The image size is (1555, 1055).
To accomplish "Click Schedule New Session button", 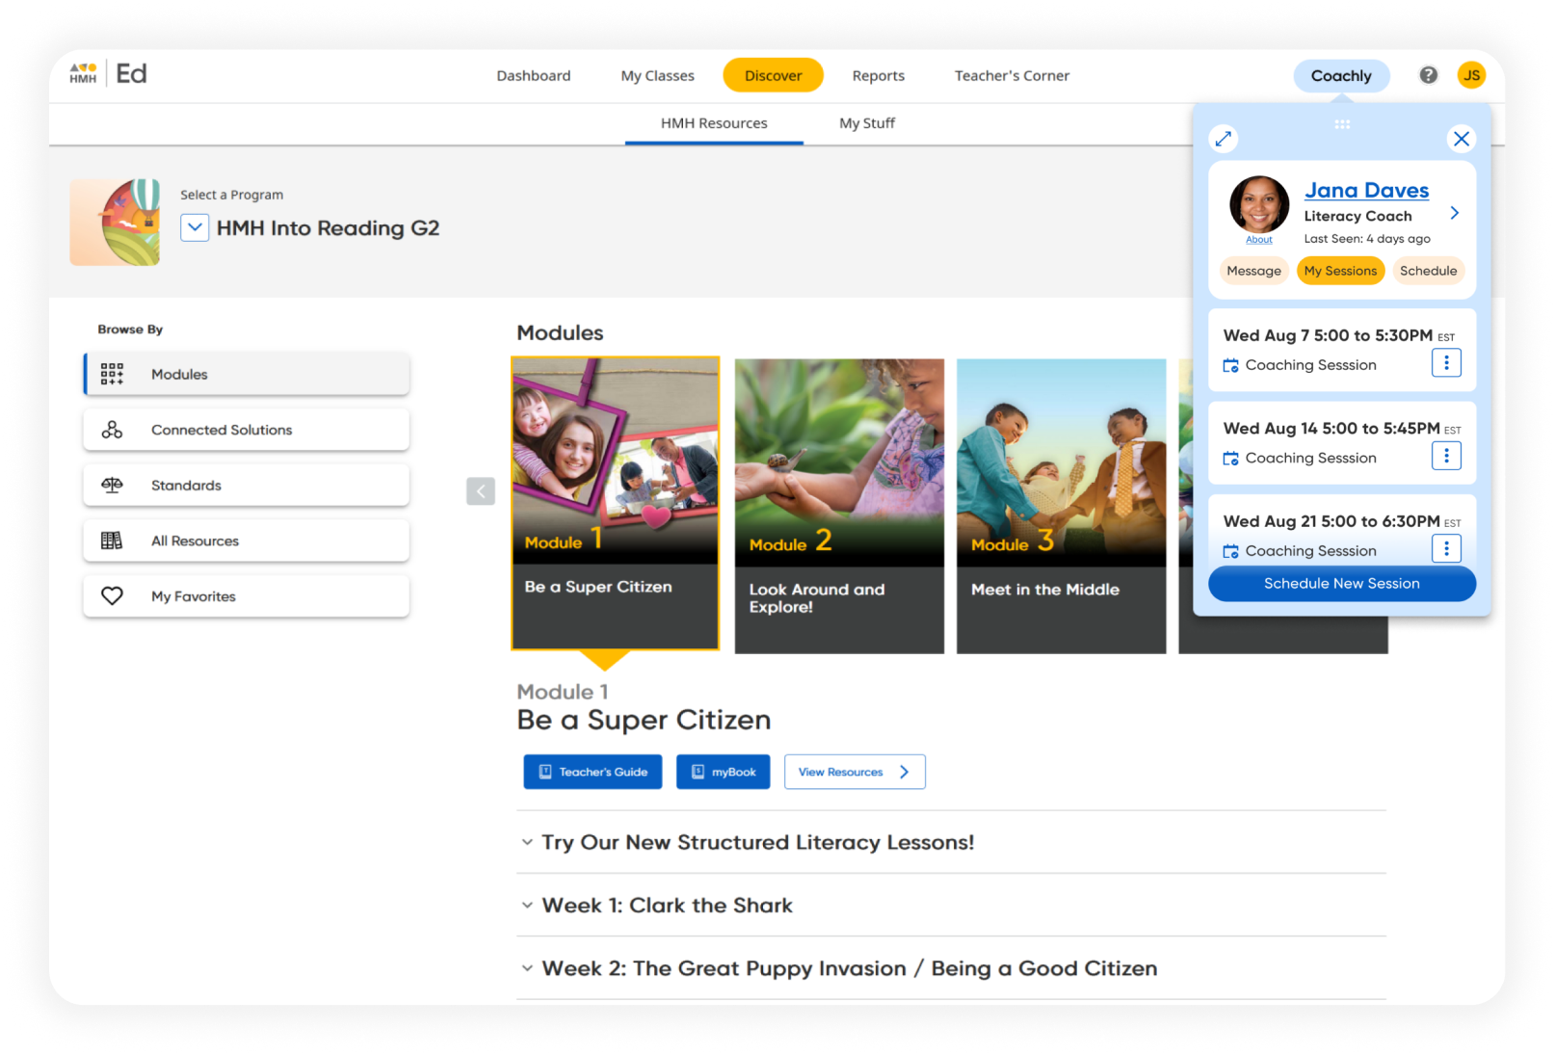I will 1342,584.
